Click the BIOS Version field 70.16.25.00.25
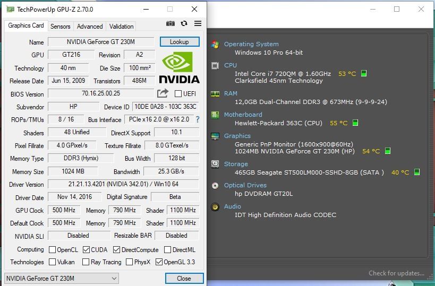This screenshot has height=286, width=435. [101, 93]
